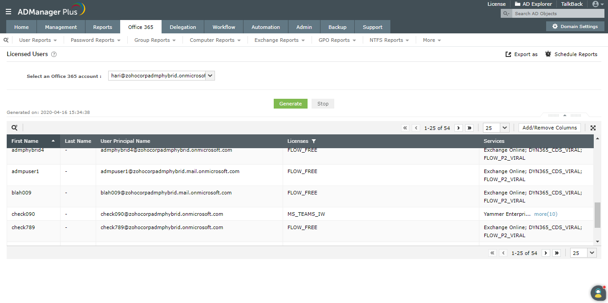Open the Backup tab

(x=337, y=27)
